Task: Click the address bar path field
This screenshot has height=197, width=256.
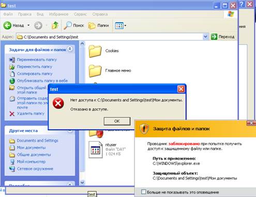Action: [110, 37]
